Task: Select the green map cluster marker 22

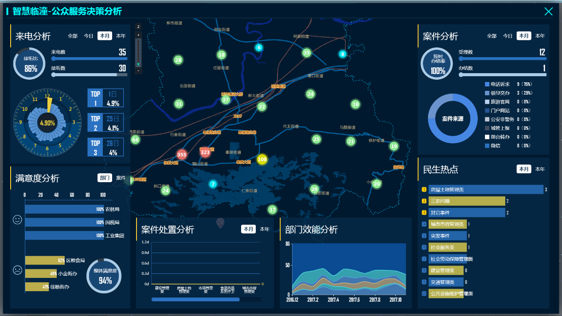Action: [262, 106]
